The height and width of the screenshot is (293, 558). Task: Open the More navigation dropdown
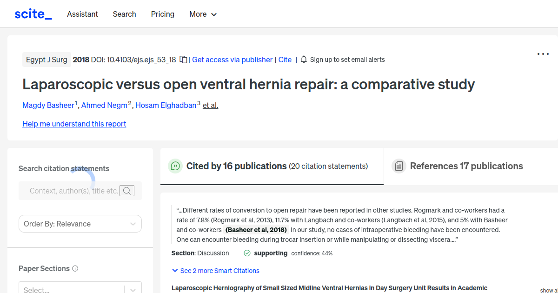click(x=203, y=14)
